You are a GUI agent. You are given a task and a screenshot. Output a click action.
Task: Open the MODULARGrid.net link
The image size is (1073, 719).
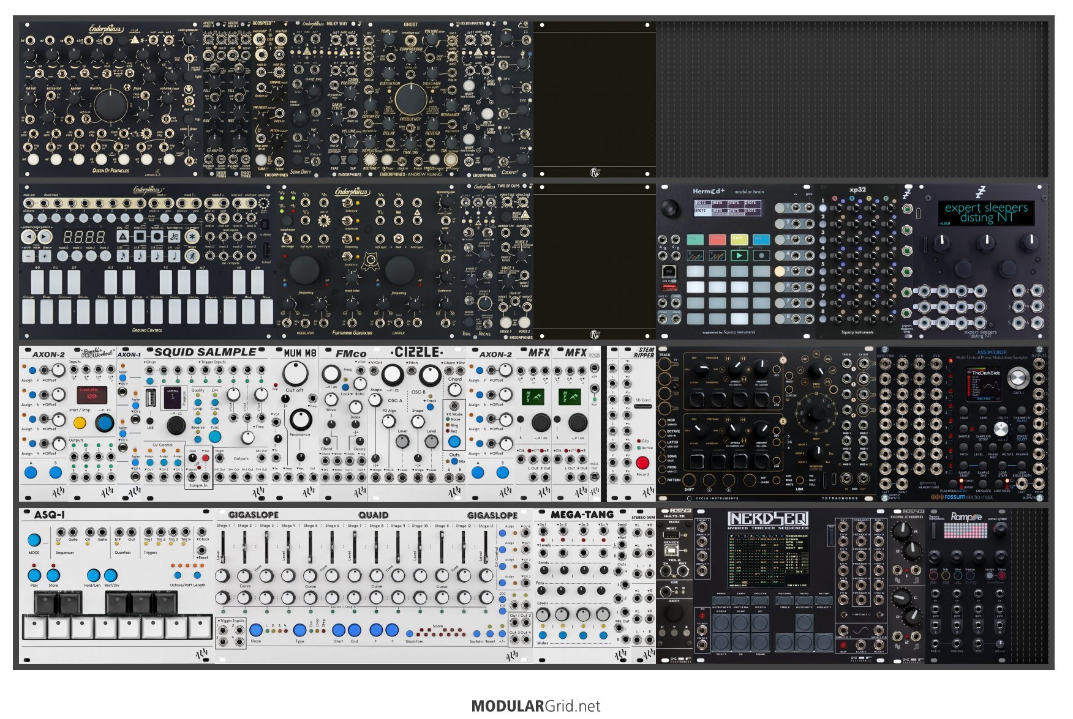536,706
